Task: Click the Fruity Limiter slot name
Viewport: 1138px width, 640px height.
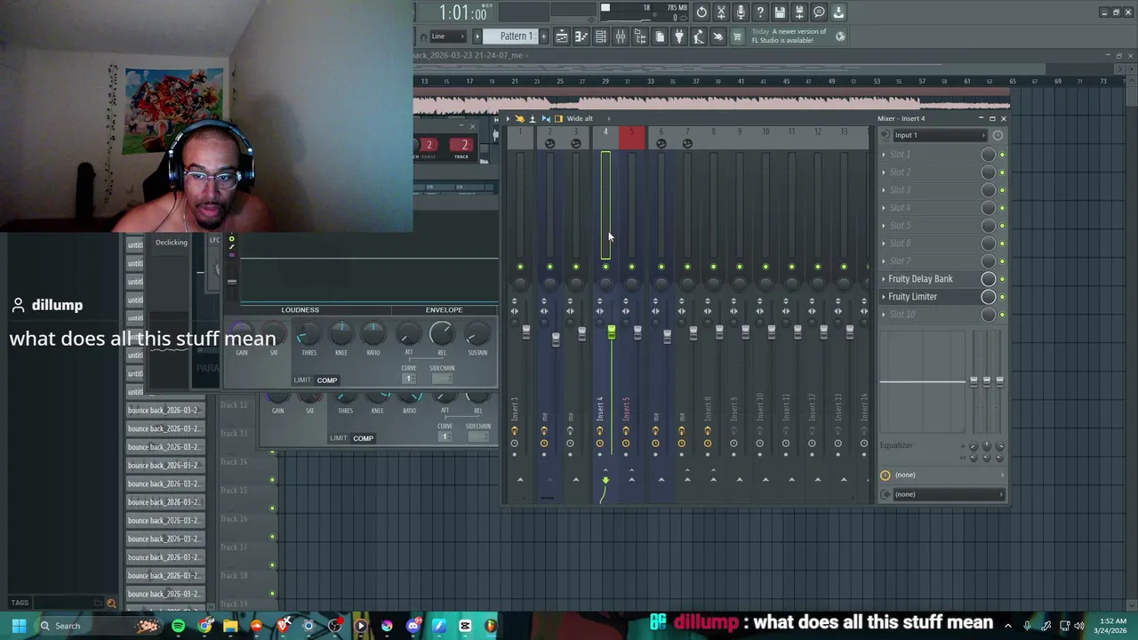Action: click(912, 297)
